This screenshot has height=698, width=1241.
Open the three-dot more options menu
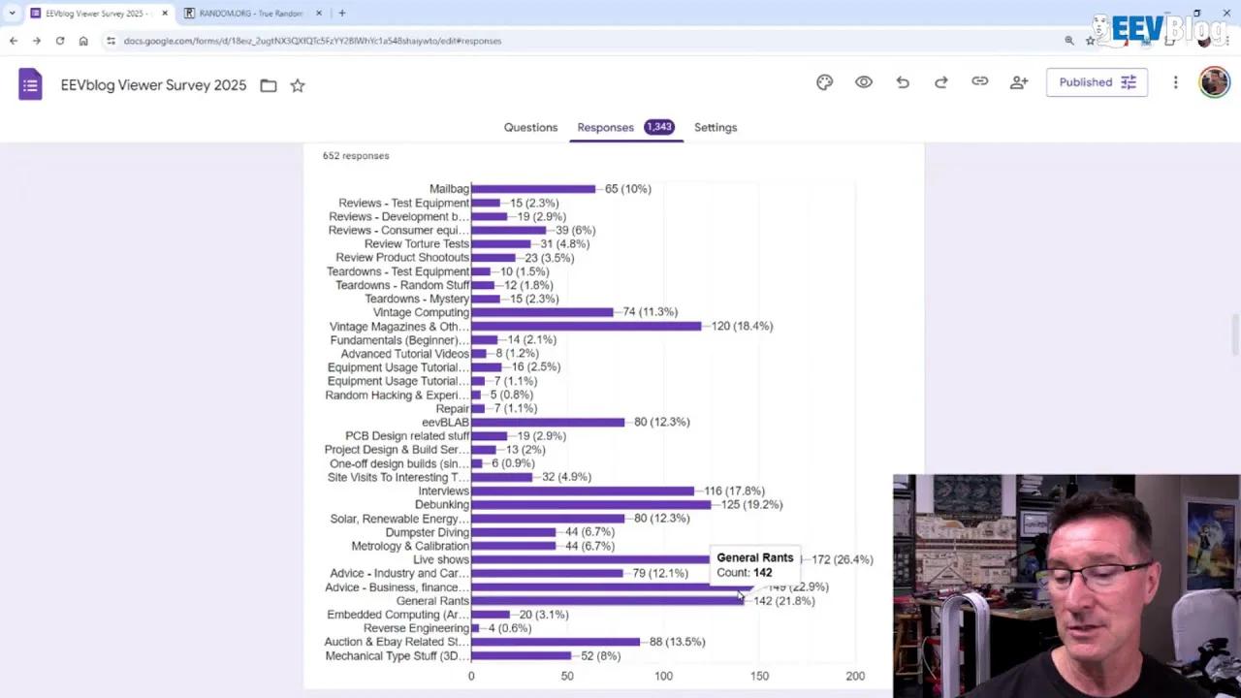(1175, 82)
